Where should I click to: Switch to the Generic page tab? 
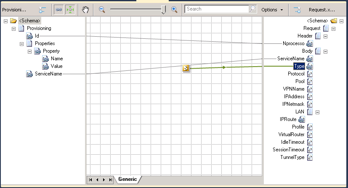127,179
